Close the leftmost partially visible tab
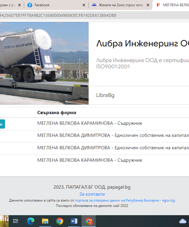The height and width of the screenshot is (227, 189). point(19,5)
